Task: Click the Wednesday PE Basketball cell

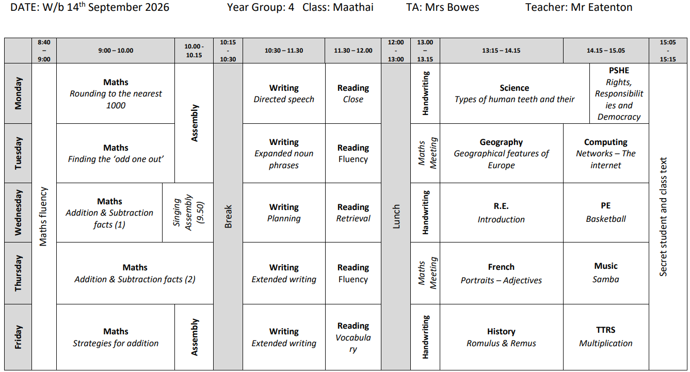Action: [606, 213]
